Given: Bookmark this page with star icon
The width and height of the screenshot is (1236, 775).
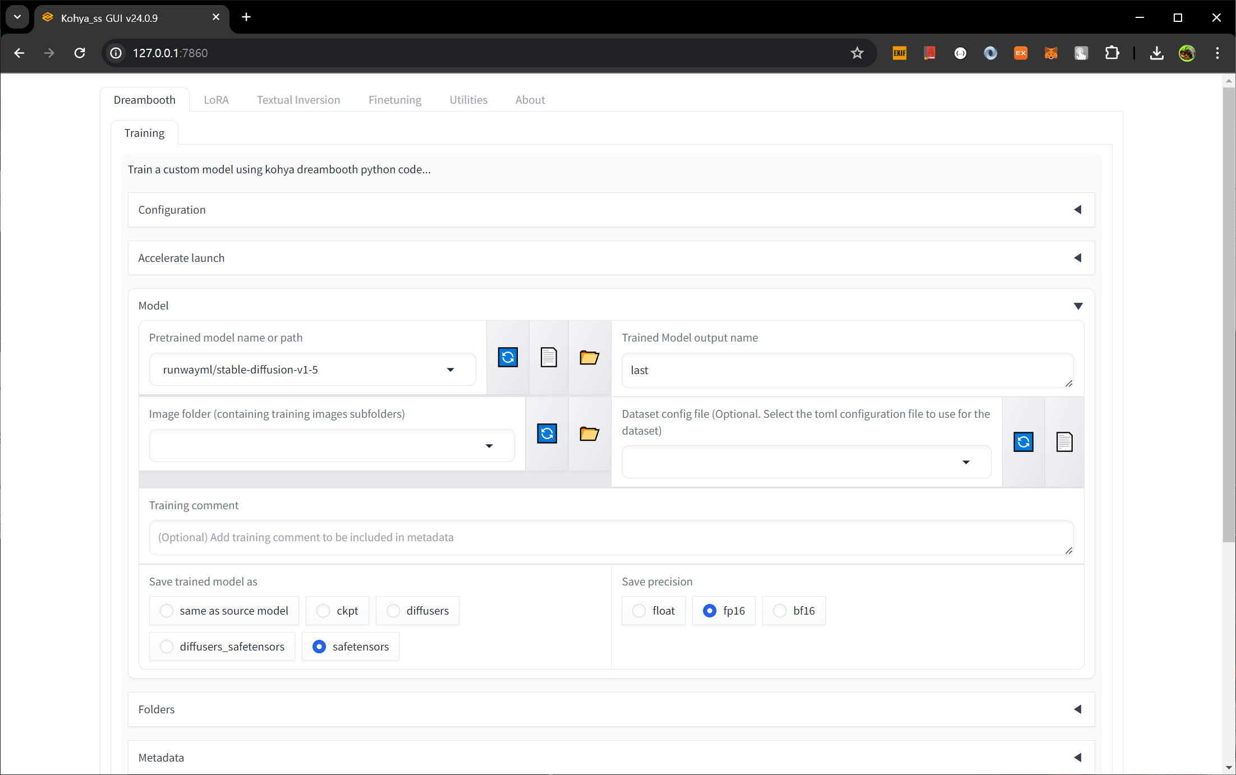Looking at the screenshot, I should pyautogui.click(x=857, y=53).
